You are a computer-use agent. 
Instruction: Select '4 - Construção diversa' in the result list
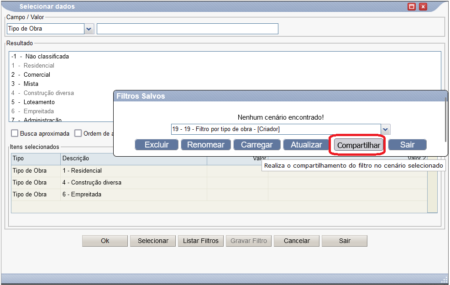(x=42, y=93)
